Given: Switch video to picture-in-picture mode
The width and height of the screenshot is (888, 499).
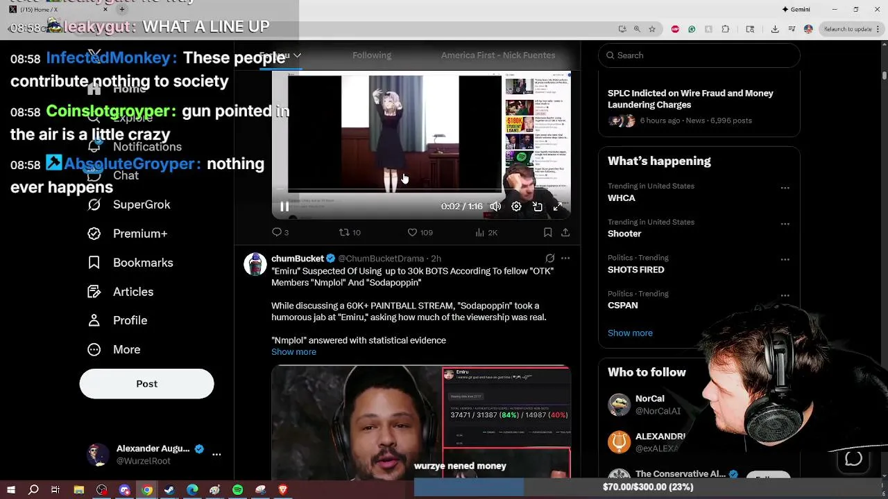Looking at the screenshot, I should (x=537, y=207).
